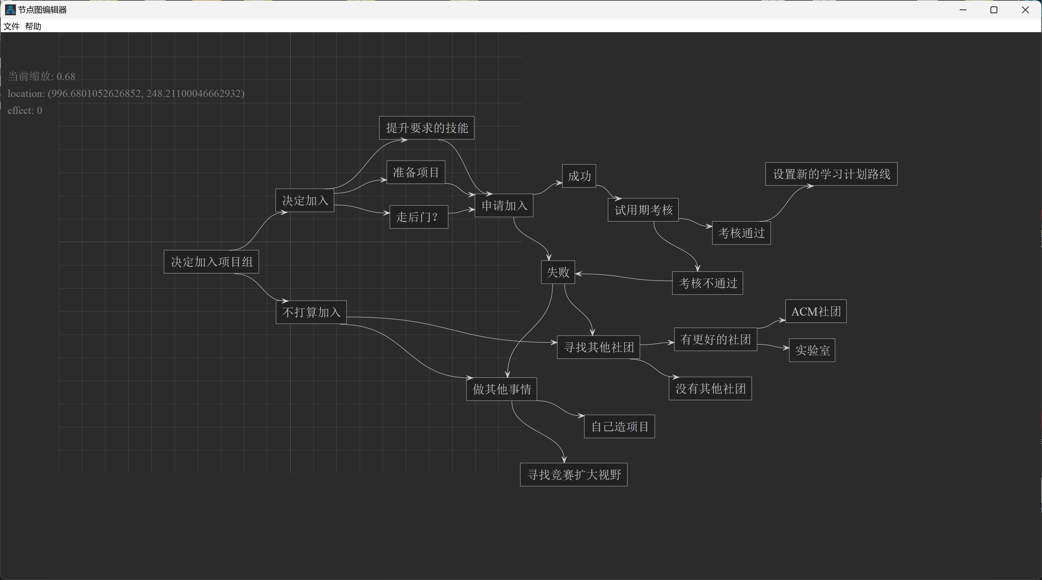Click the 寻找其他社团 node

coord(598,347)
